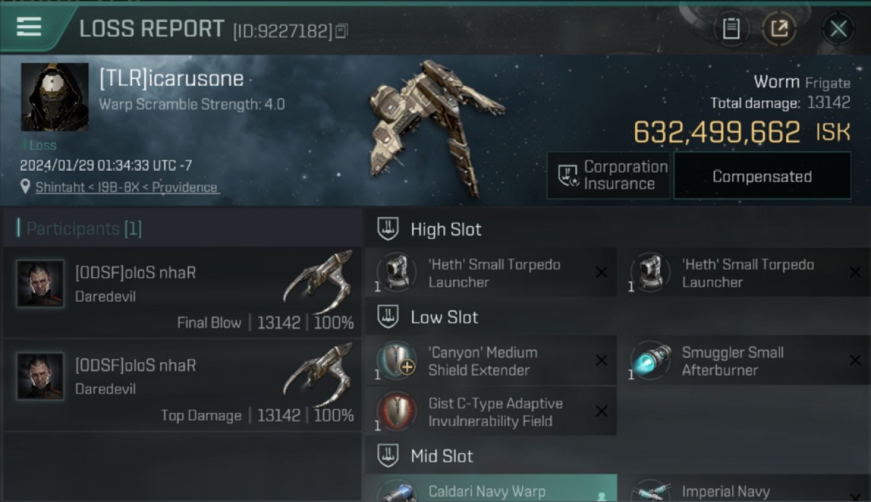Click X beside Smuggler Small Afterburner
The image size is (871, 502).
855,360
